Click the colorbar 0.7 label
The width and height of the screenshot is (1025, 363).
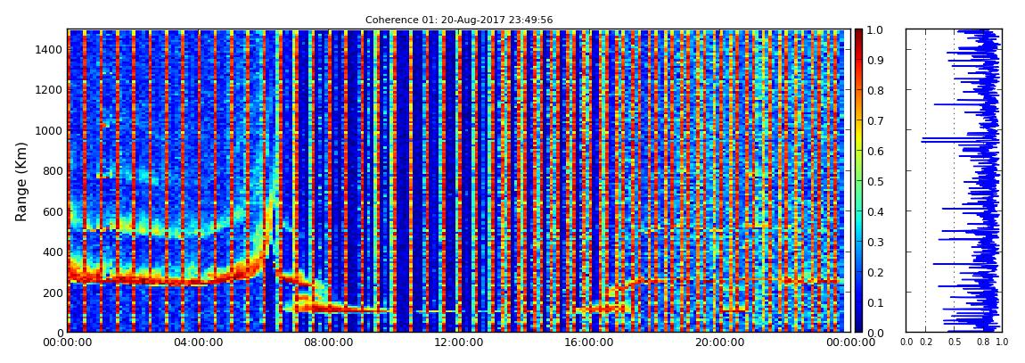pyautogui.click(x=877, y=121)
